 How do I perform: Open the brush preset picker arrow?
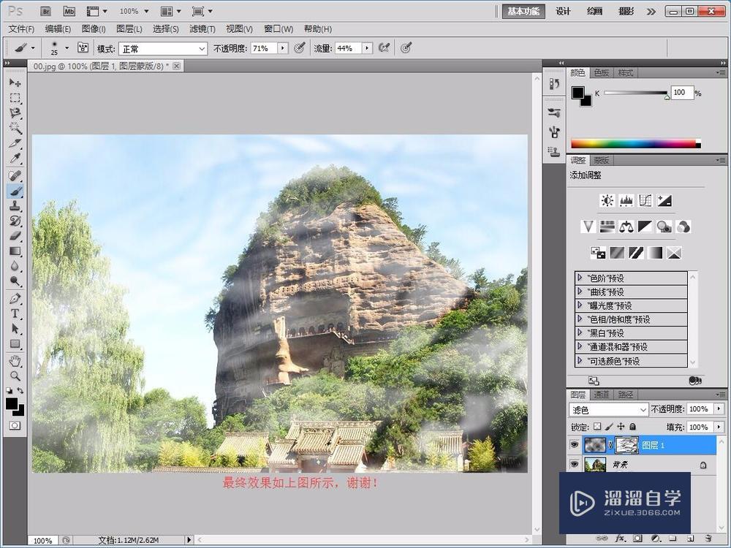pos(67,47)
